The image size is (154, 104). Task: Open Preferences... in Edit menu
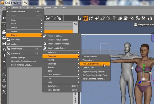pos(25,49)
